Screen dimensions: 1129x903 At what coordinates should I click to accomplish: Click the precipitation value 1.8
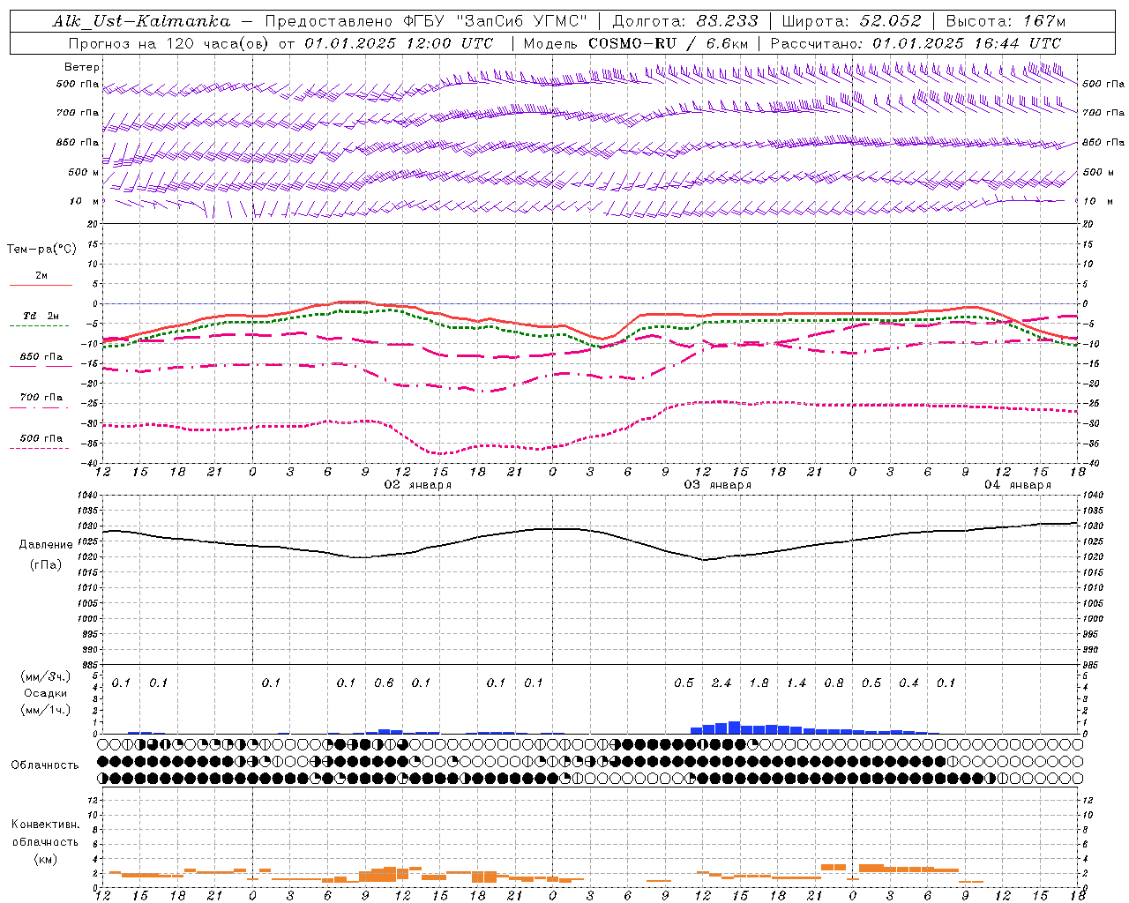(759, 683)
